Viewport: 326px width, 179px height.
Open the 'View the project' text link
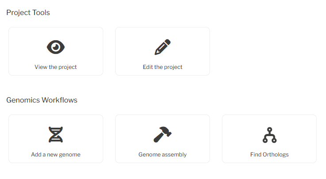(x=56, y=67)
